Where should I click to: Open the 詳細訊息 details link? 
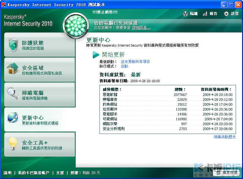[141, 28]
